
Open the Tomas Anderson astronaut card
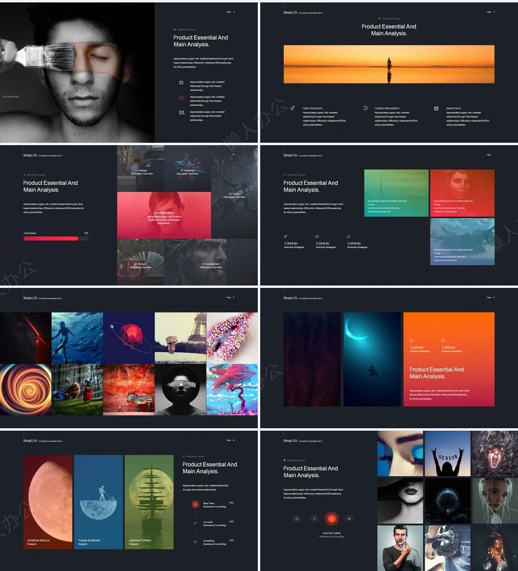click(99, 501)
